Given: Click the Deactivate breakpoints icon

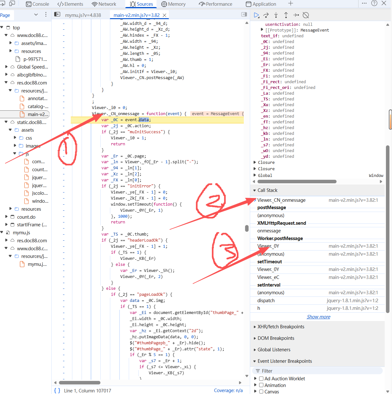Looking at the screenshot, I should (x=306, y=15).
